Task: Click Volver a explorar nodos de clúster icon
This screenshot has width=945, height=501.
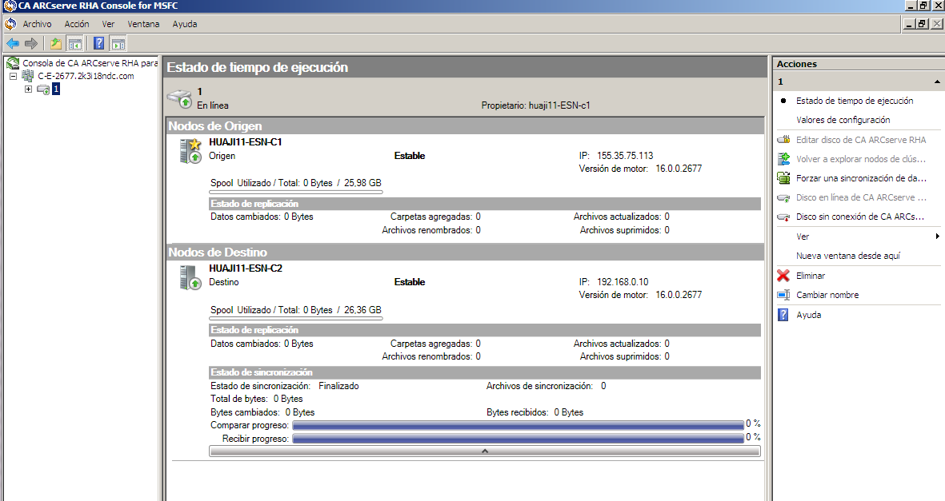Action: click(783, 159)
